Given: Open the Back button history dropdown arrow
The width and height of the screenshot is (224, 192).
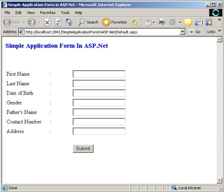Looking at the screenshot, I should coord(24,22).
